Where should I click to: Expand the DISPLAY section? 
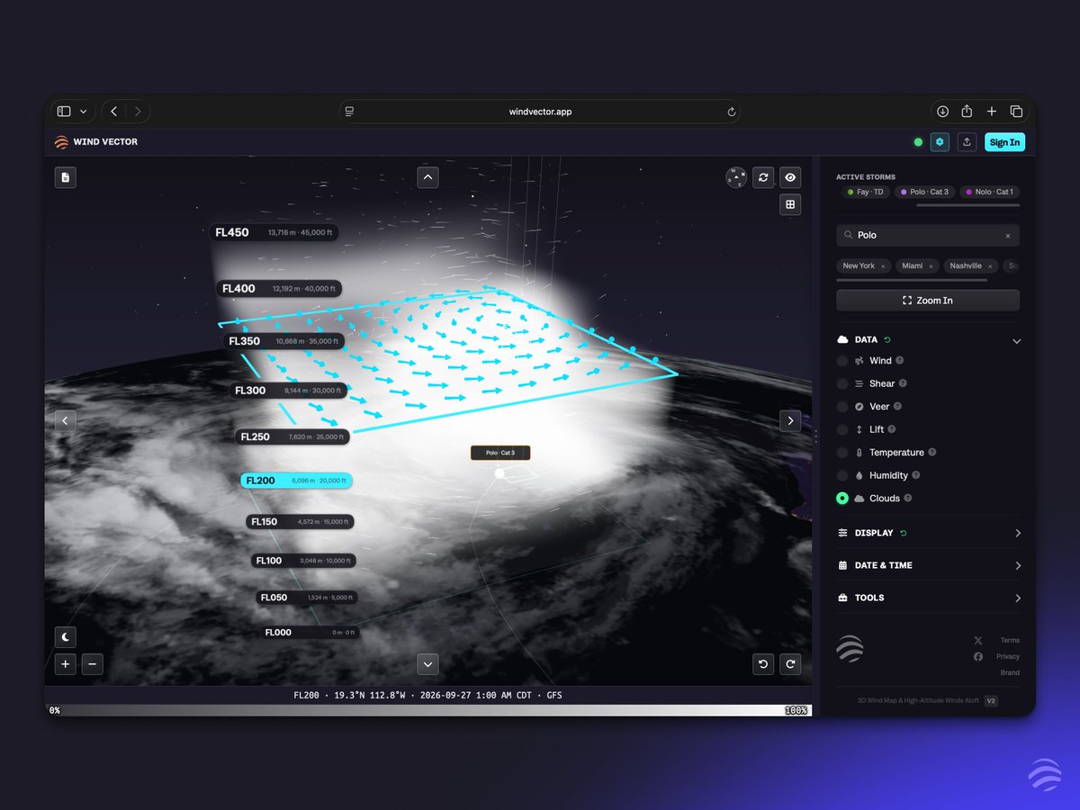point(928,533)
